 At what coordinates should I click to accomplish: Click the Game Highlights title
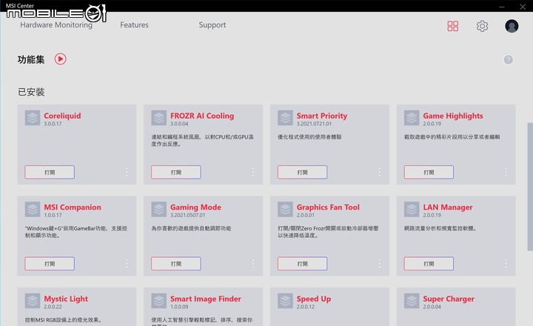[x=453, y=116]
